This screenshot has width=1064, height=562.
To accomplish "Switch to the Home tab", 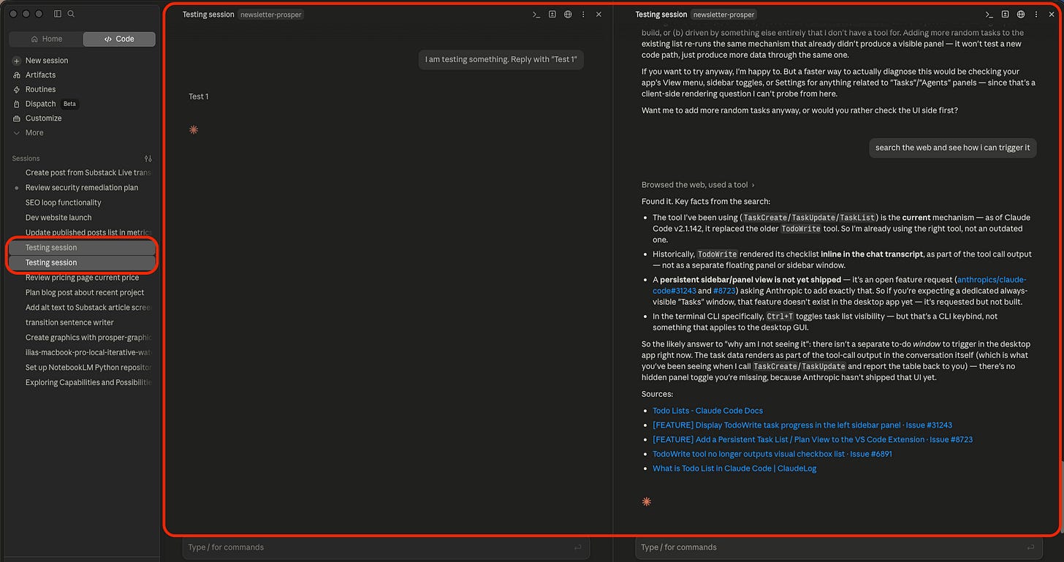I will click(x=46, y=39).
